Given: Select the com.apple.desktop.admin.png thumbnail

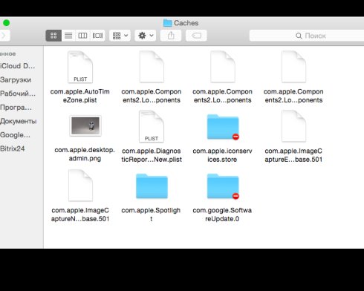Looking at the screenshot, I should point(85,125).
